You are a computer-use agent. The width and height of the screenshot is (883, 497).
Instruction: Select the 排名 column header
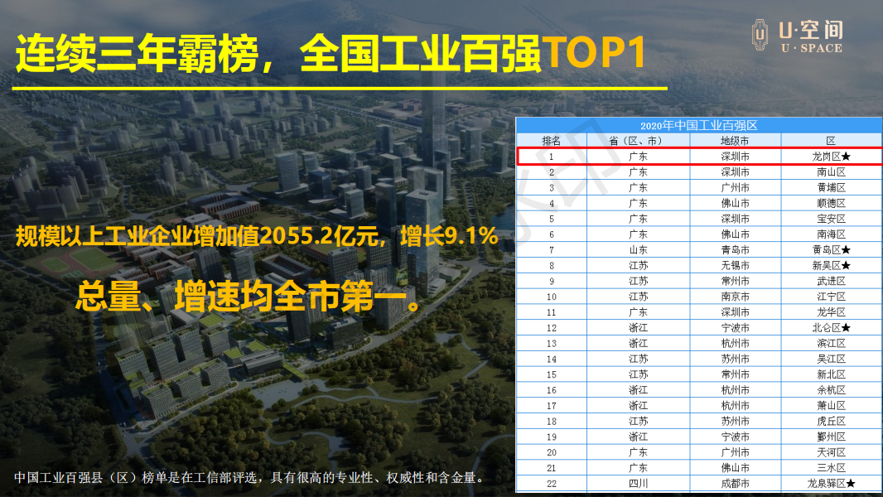551,141
